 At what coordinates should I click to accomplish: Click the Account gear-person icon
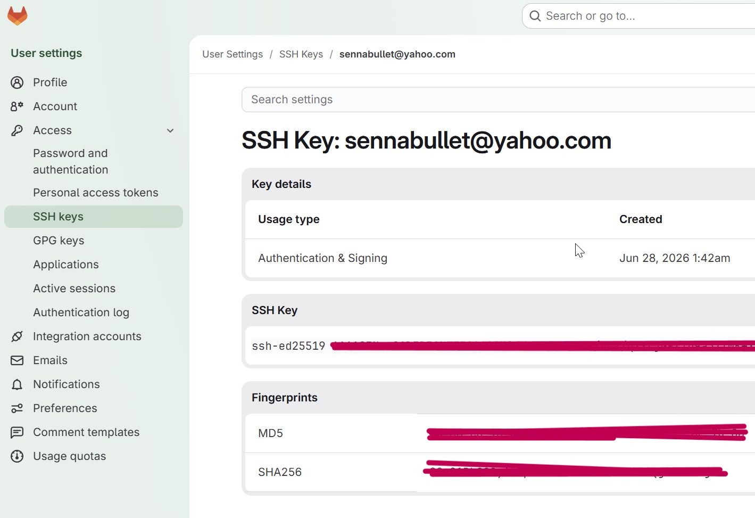click(x=17, y=106)
